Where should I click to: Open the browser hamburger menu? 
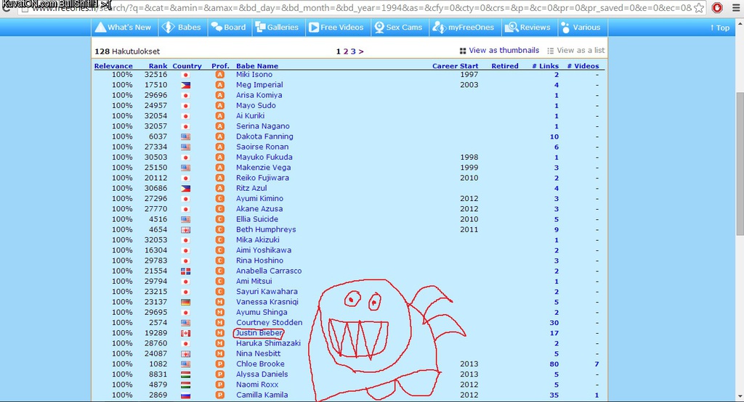click(735, 8)
